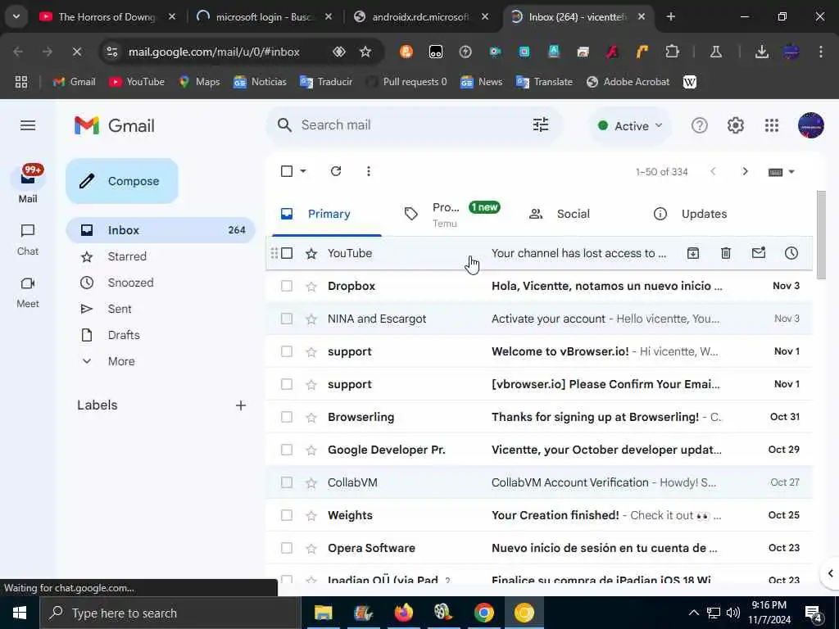Image resolution: width=839 pixels, height=629 pixels.
Task: Open the YouTube bookmark
Action: tap(137, 82)
